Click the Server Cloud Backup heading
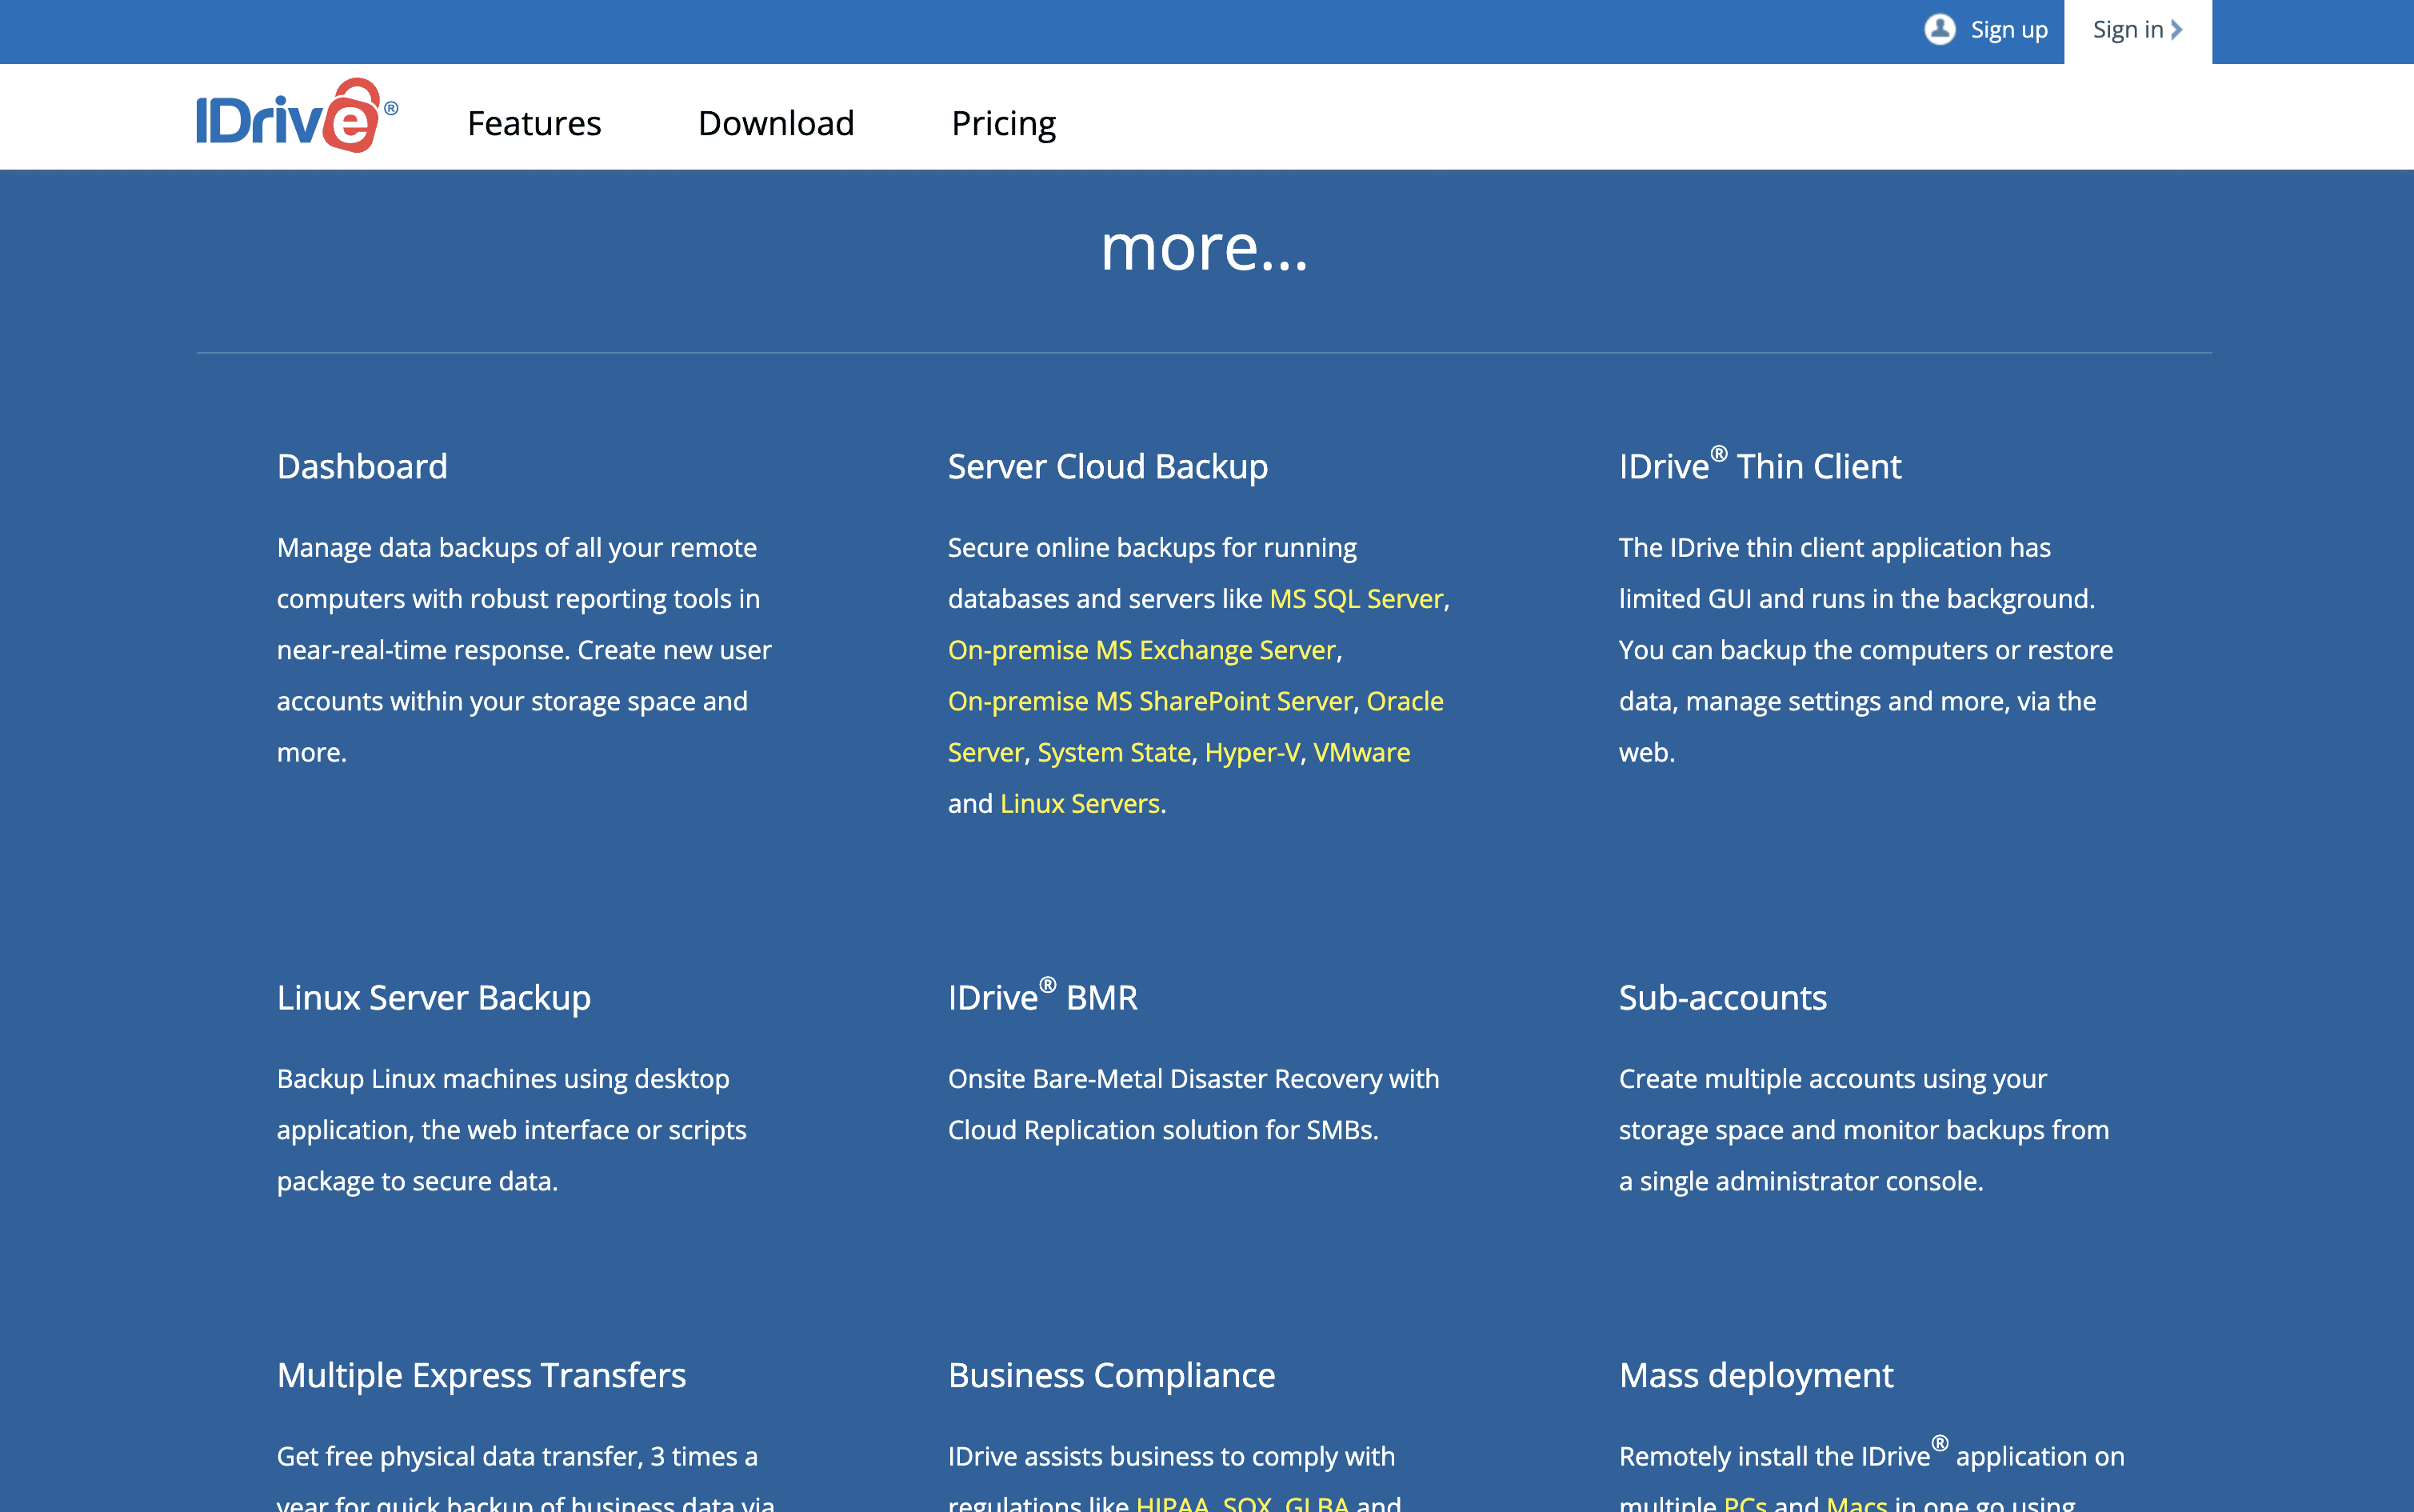Image resolution: width=2414 pixels, height=1512 pixels. pos(1108,466)
